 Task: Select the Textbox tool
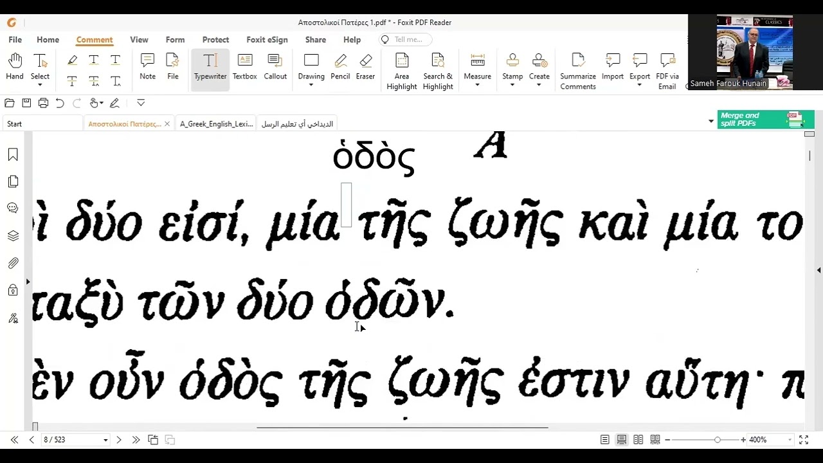[245, 68]
